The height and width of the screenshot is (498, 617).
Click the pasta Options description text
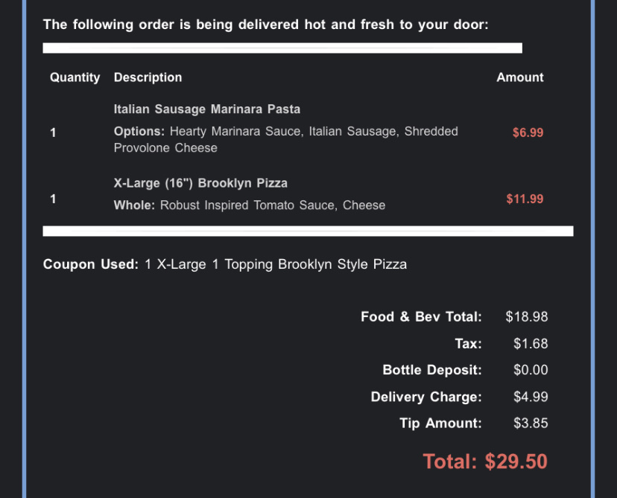[285, 139]
